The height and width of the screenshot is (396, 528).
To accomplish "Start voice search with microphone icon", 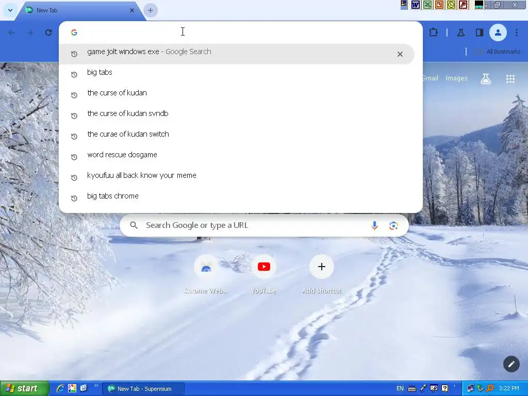I will (374, 225).
